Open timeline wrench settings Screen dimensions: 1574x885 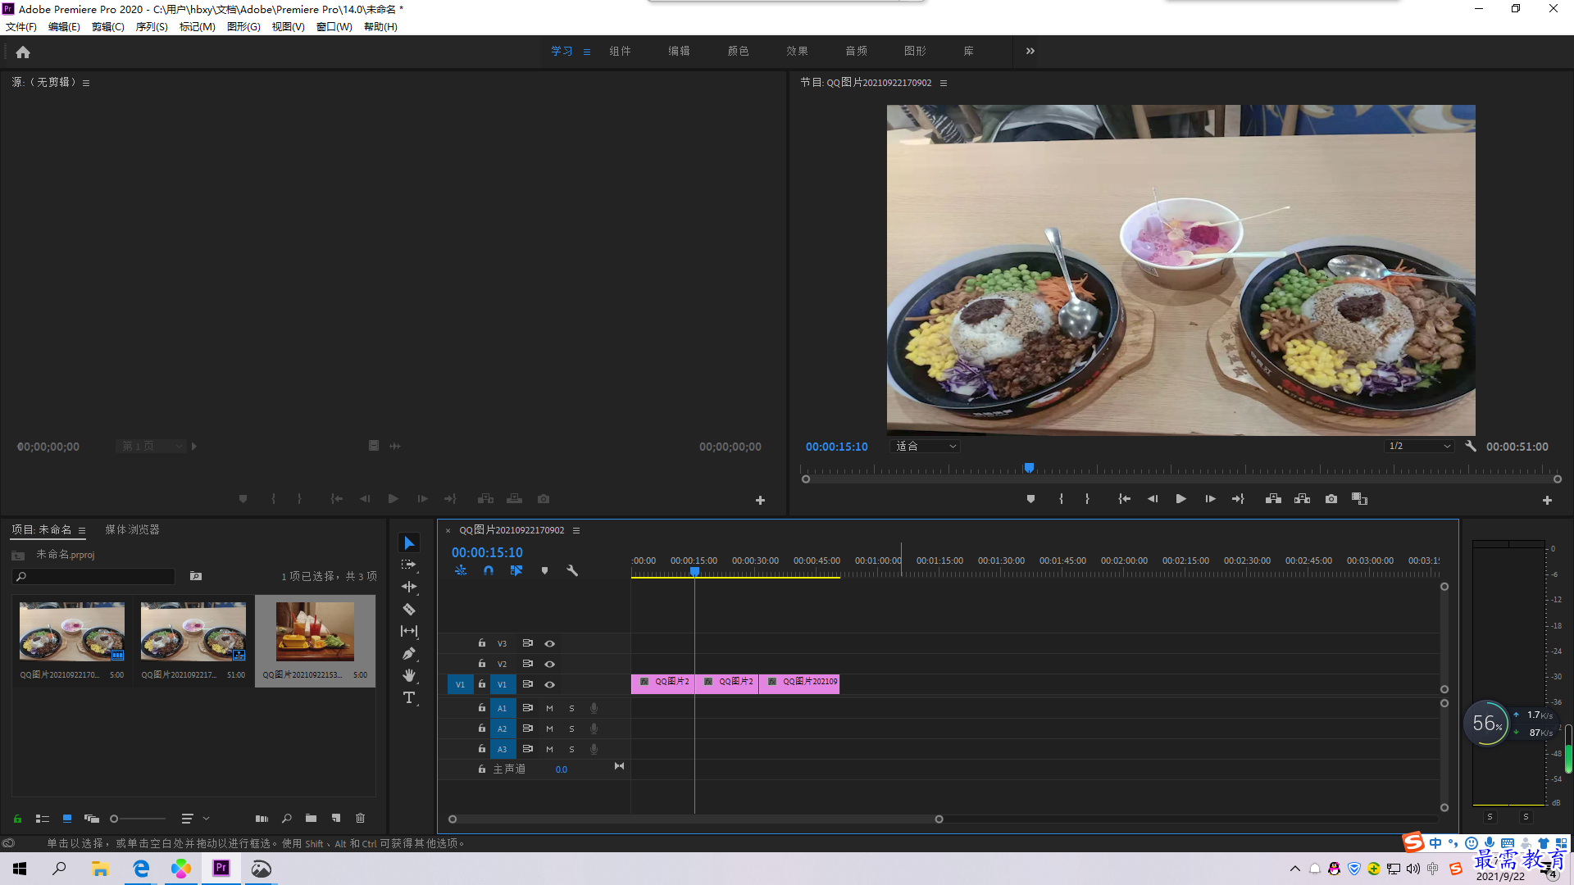(572, 570)
